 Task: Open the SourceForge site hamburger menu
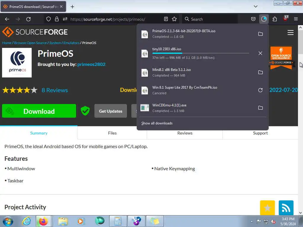291,33
